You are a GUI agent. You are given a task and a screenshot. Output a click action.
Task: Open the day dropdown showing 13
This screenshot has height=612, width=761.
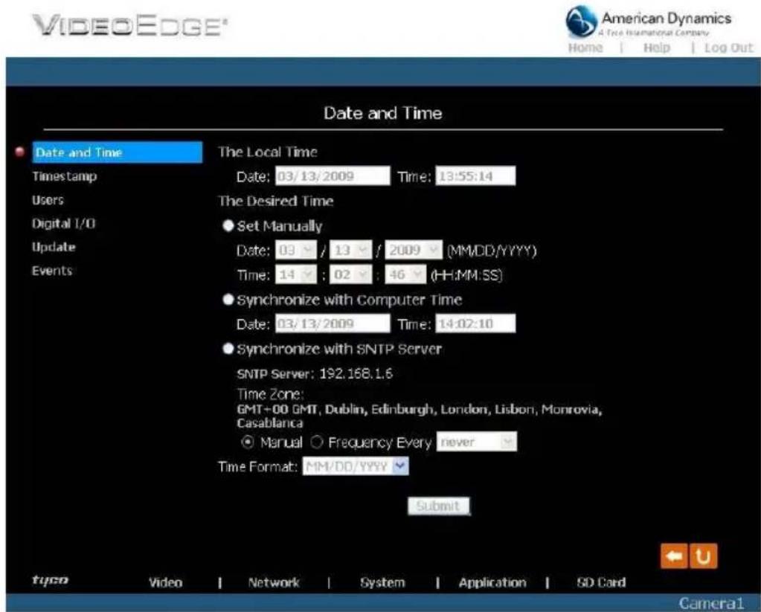coord(351,250)
